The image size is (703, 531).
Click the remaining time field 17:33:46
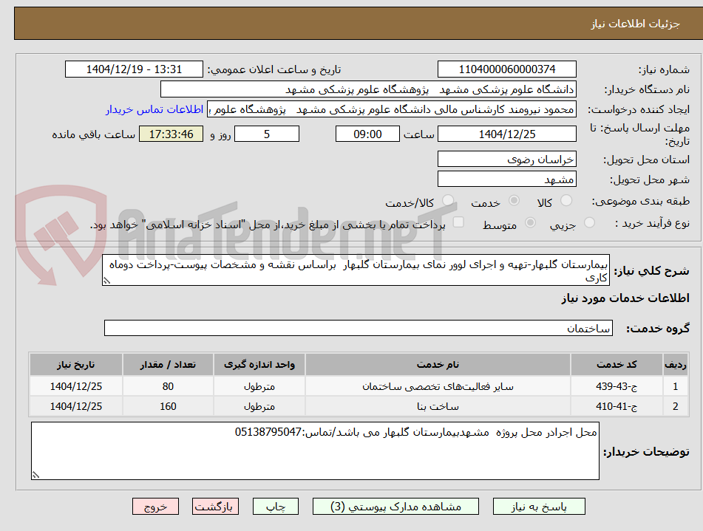(171, 134)
